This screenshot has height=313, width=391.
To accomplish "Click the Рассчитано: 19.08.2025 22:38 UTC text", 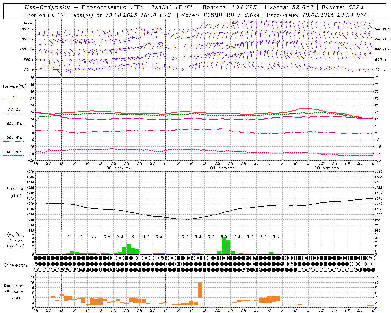I will [x=317, y=15].
